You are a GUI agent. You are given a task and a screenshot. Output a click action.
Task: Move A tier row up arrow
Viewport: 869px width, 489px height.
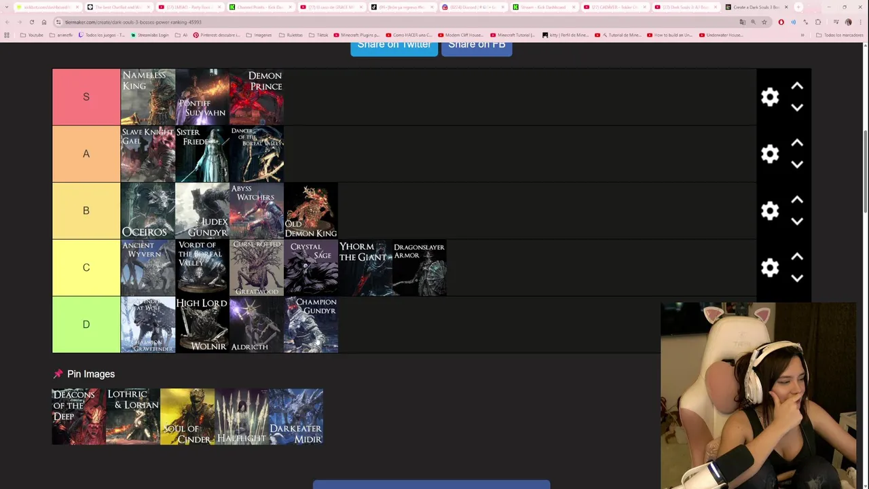tap(797, 143)
